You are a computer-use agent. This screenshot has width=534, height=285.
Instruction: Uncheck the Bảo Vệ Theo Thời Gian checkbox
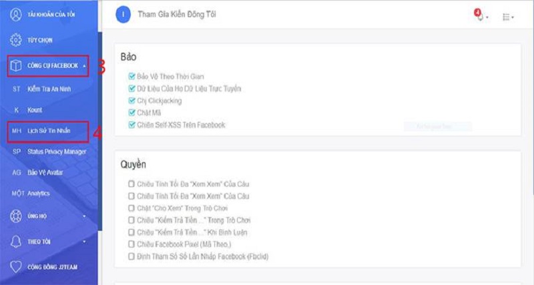pos(131,77)
